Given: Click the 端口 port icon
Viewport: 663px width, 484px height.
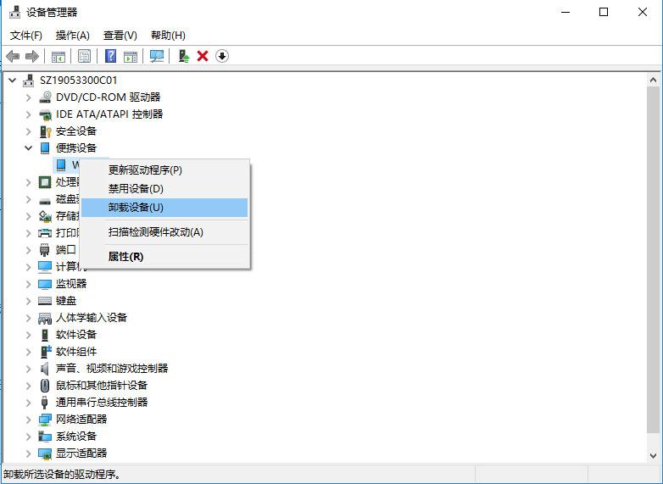Looking at the screenshot, I should coord(44,250).
